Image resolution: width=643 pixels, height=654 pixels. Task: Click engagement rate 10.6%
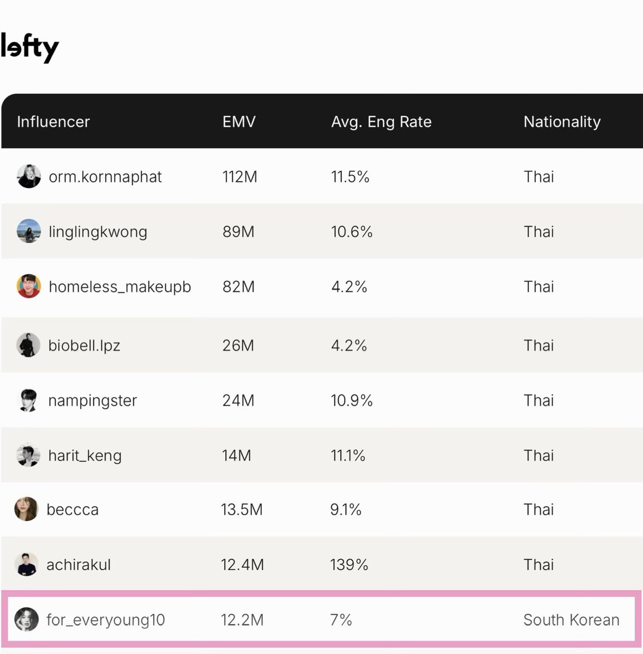pos(352,232)
